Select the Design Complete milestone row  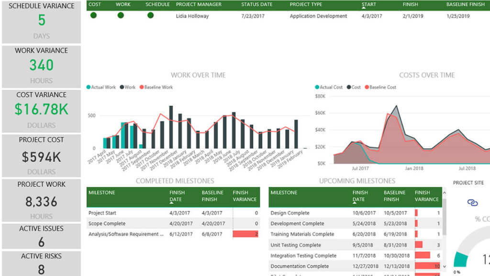[355, 213]
